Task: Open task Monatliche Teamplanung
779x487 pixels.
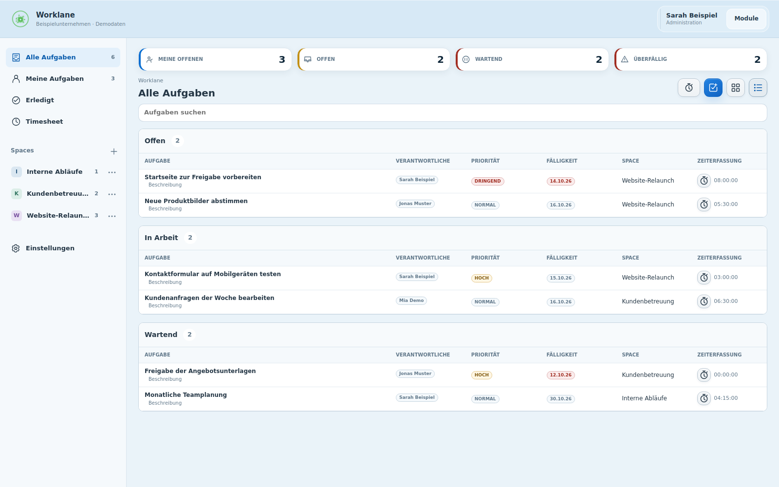Action: (185, 395)
